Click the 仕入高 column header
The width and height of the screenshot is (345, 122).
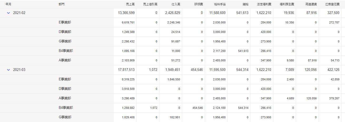(176, 4)
